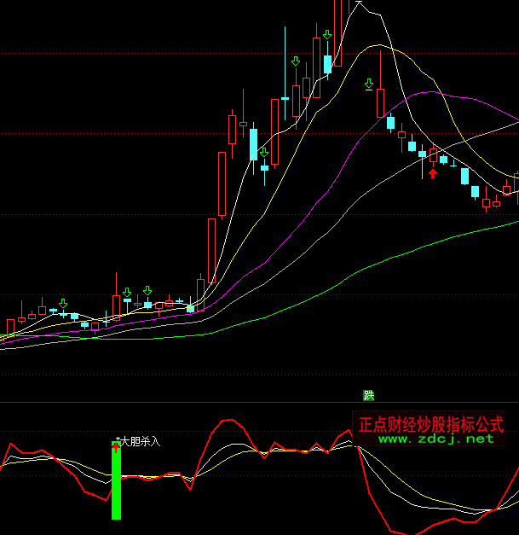
Task: Select the rightmost green down arrow
Action: [369, 84]
